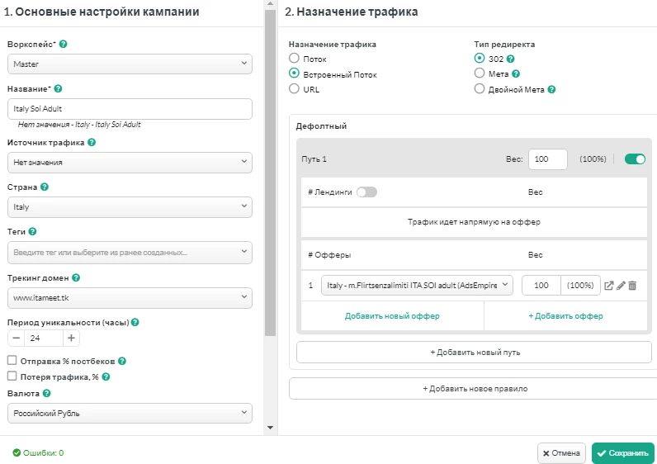The height and width of the screenshot is (464, 657).
Task: Toggle the Лендинги switch on
Action: pos(366,192)
